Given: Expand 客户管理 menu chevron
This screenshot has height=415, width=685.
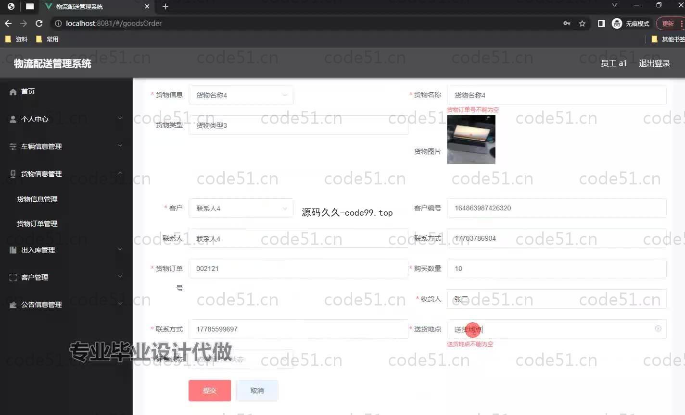Looking at the screenshot, I should (120, 276).
